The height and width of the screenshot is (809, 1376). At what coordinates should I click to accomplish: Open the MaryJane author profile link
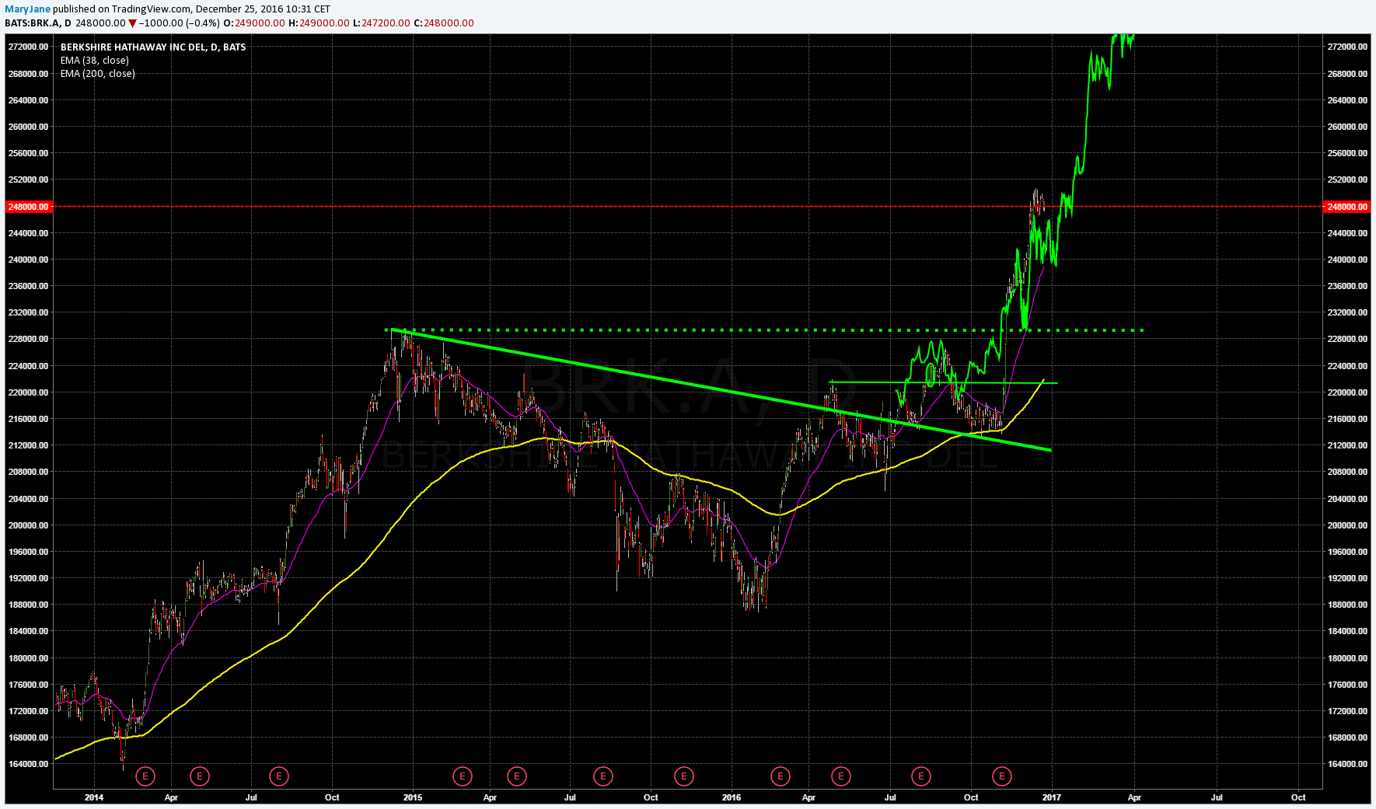(27, 9)
